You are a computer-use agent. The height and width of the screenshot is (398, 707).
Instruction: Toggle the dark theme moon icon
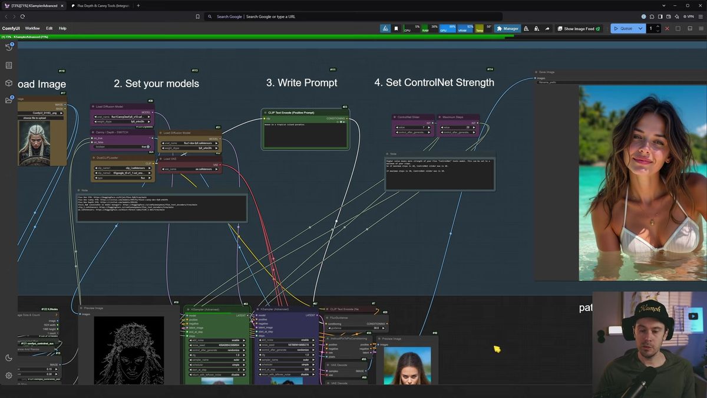tap(9, 358)
